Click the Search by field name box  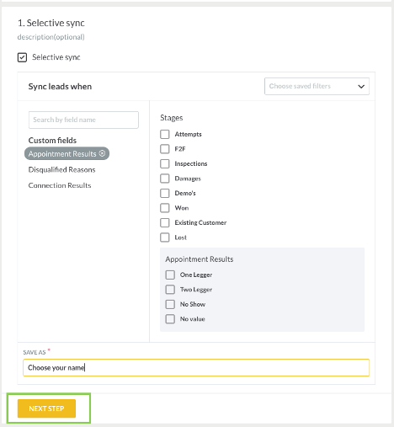click(x=83, y=120)
